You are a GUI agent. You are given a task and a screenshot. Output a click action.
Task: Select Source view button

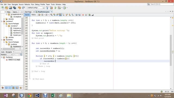[27, 15]
